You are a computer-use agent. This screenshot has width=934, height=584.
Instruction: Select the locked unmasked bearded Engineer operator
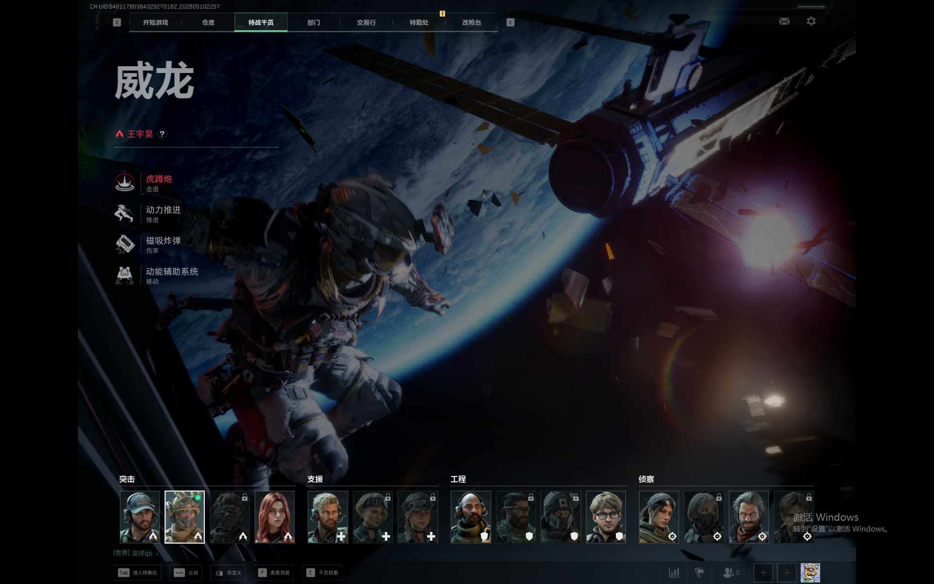click(516, 517)
